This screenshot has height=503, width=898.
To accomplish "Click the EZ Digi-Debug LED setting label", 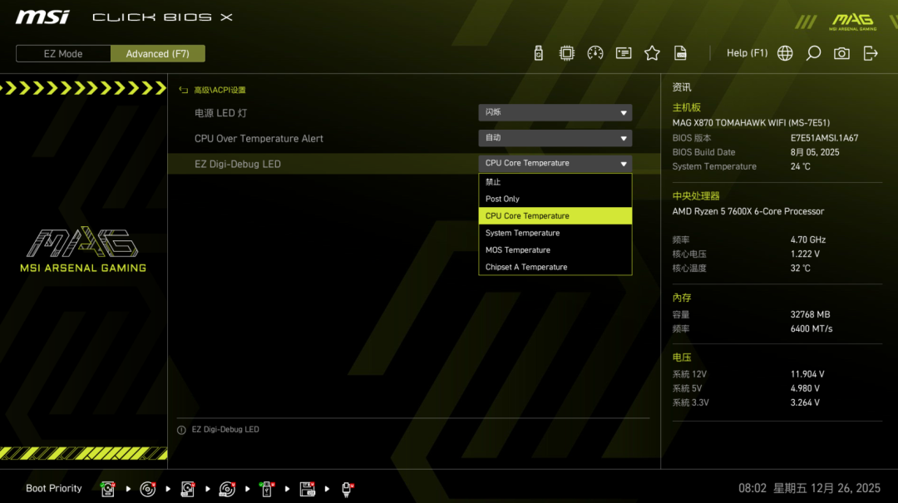I will pyautogui.click(x=238, y=164).
